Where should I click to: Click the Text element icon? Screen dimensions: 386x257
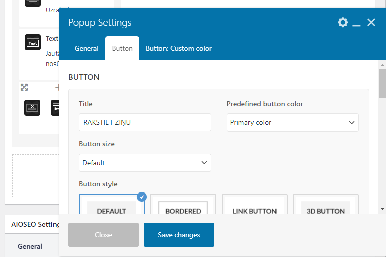coord(32,43)
